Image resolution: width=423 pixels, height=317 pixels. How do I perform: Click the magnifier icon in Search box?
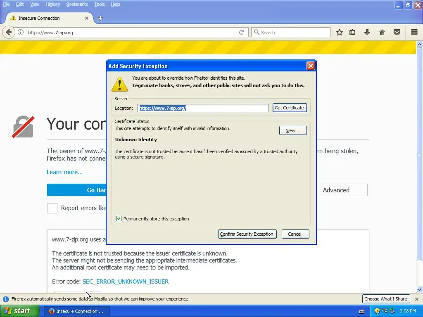click(257, 32)
